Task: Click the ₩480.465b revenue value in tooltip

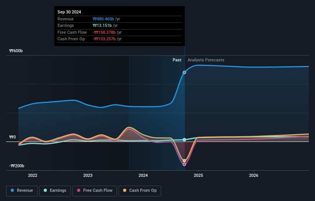Action: (x=103, y=19)
